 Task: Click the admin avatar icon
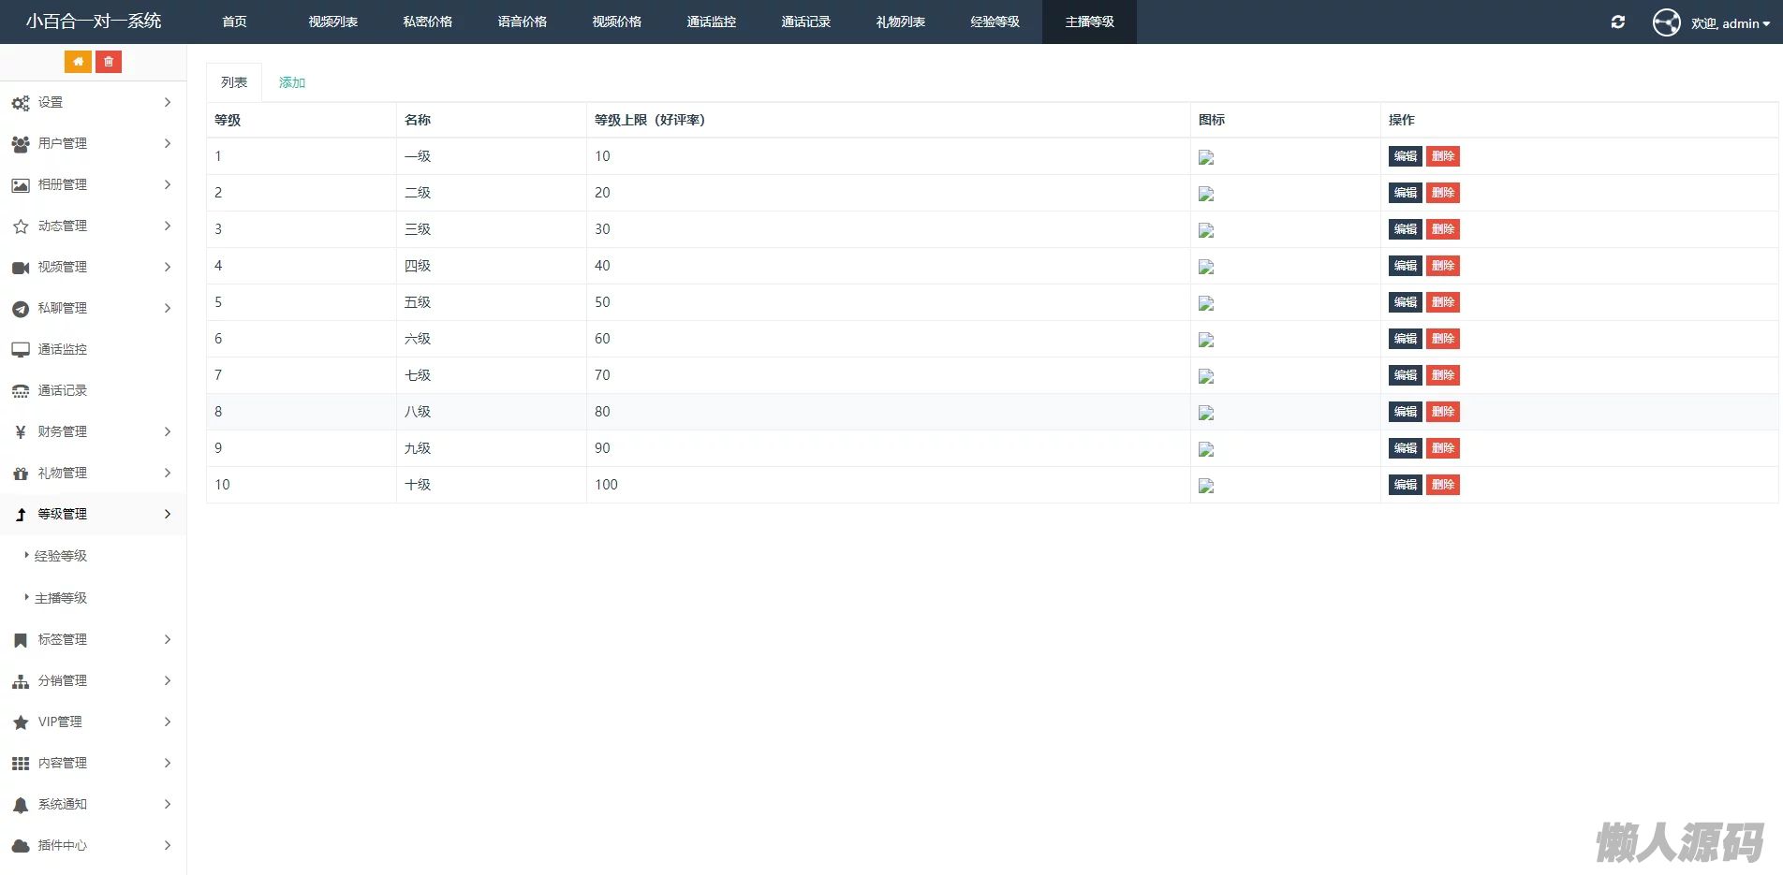[x=1666, y=22]
